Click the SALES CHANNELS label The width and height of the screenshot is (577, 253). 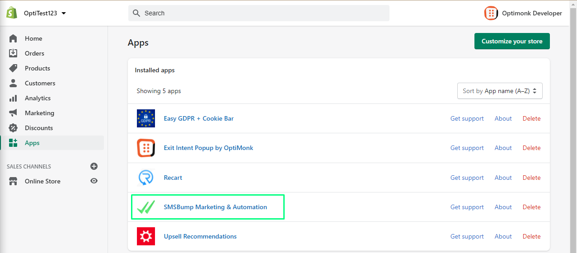[29, 166]
